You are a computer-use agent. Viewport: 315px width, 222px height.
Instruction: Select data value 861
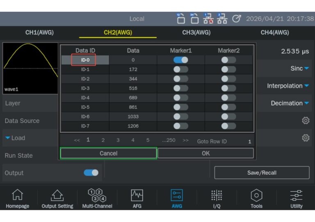133,107
